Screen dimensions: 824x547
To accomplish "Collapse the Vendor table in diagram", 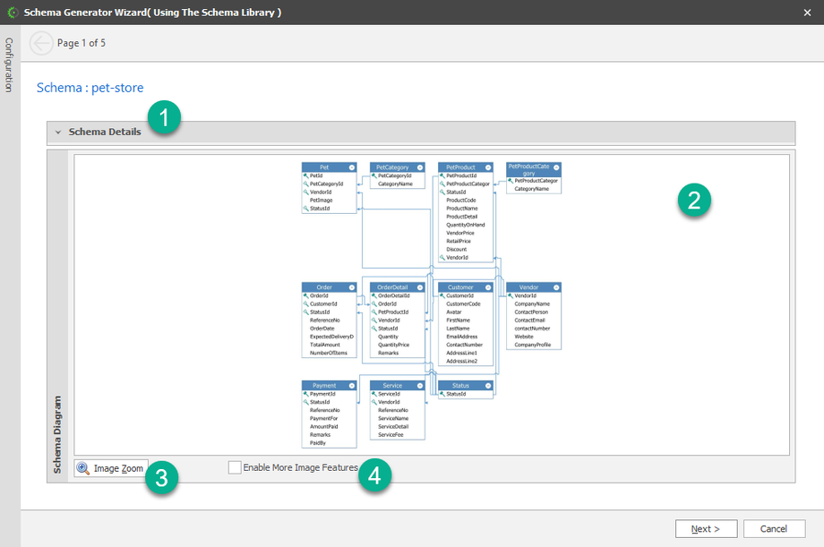I will [x=556, y=287].
